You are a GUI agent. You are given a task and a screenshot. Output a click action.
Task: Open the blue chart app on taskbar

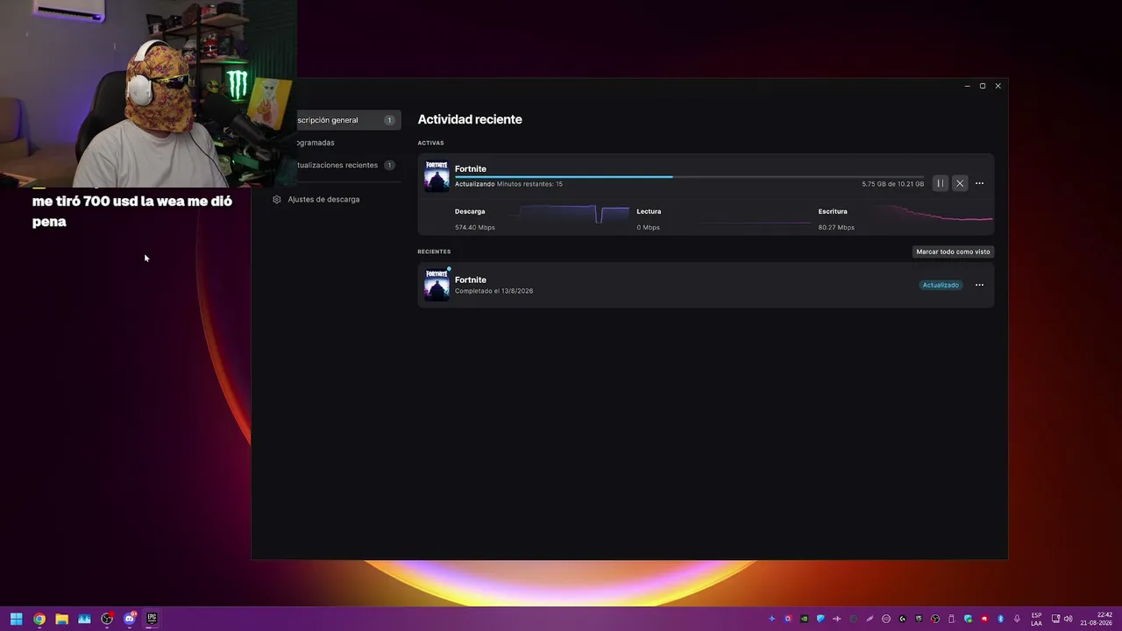click(x=84, y=619)
